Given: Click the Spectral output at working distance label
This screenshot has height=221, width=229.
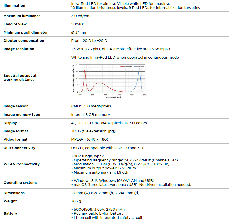Looking at the screenshot, I should click(x=20, y=78).
